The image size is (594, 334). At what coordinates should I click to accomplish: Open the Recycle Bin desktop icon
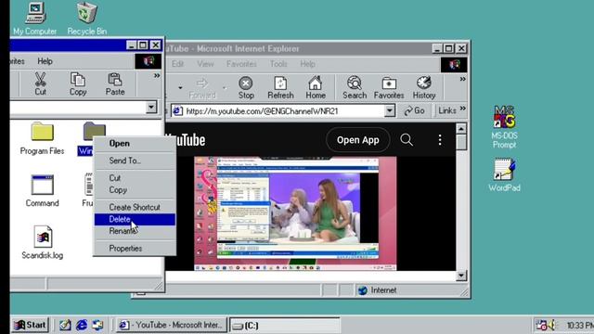[x=86, y=19]
